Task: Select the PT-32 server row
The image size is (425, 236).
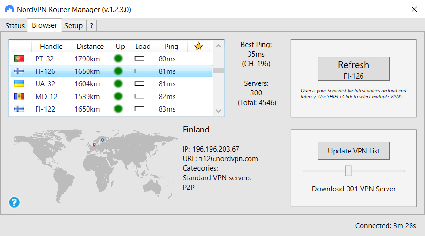Action: click(x=112, y=59)
